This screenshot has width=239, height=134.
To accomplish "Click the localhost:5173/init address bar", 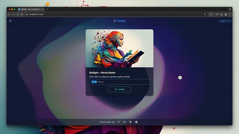I will [116, 14].
